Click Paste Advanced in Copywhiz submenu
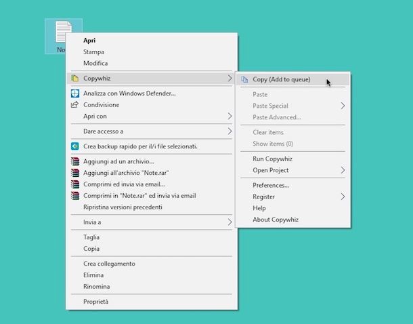The image size is (413, 324). pos(293,117)
